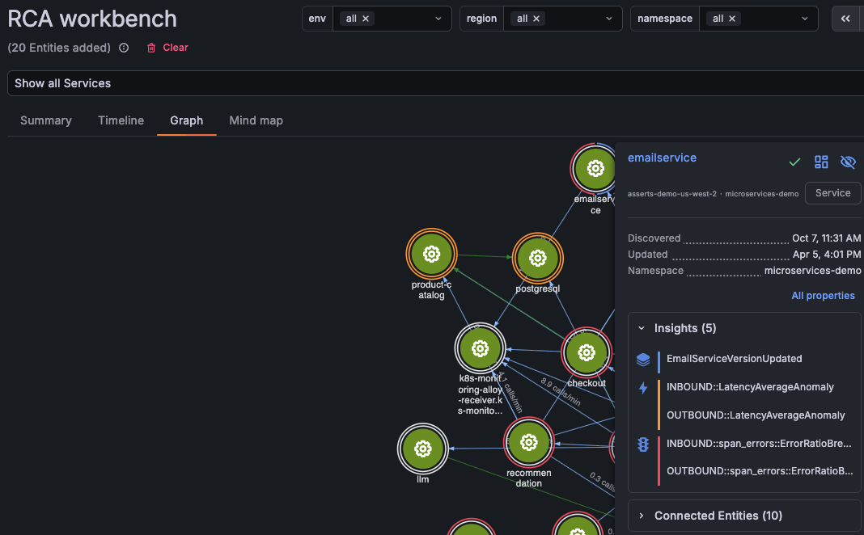Open All properties for emailservice
Viewport: 864px width, 535px height.
coord(823,295)
